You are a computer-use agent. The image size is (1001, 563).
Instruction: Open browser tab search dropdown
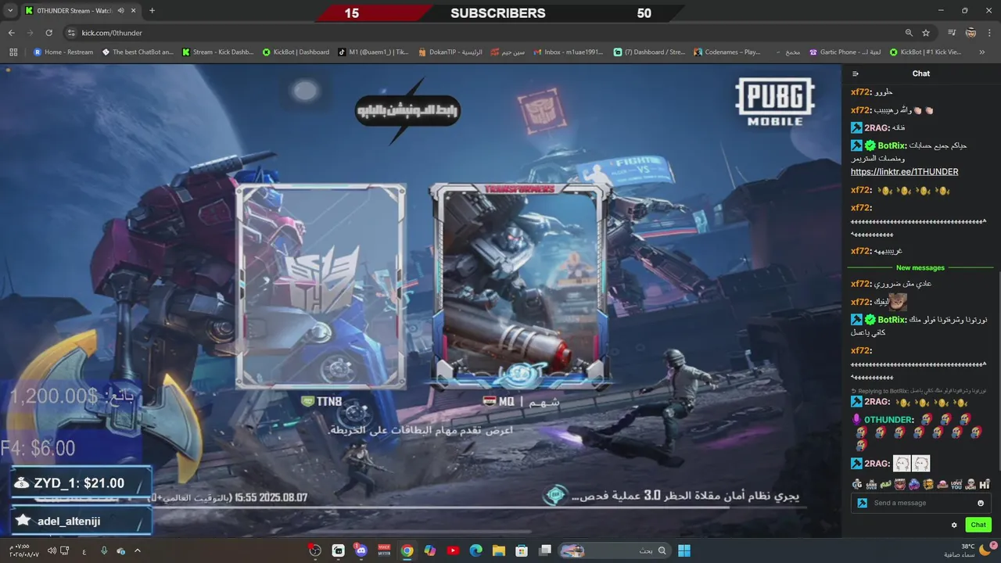[x=10, y=11]
